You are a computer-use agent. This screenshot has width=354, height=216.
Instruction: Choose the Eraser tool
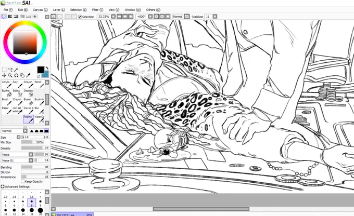[29, 102]
